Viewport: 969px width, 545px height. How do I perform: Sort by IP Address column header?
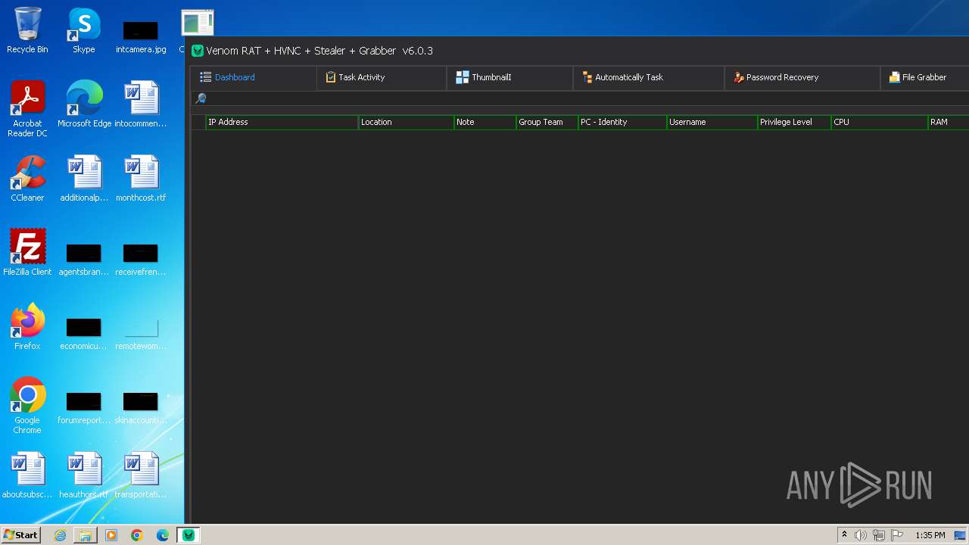coord(282,122)
